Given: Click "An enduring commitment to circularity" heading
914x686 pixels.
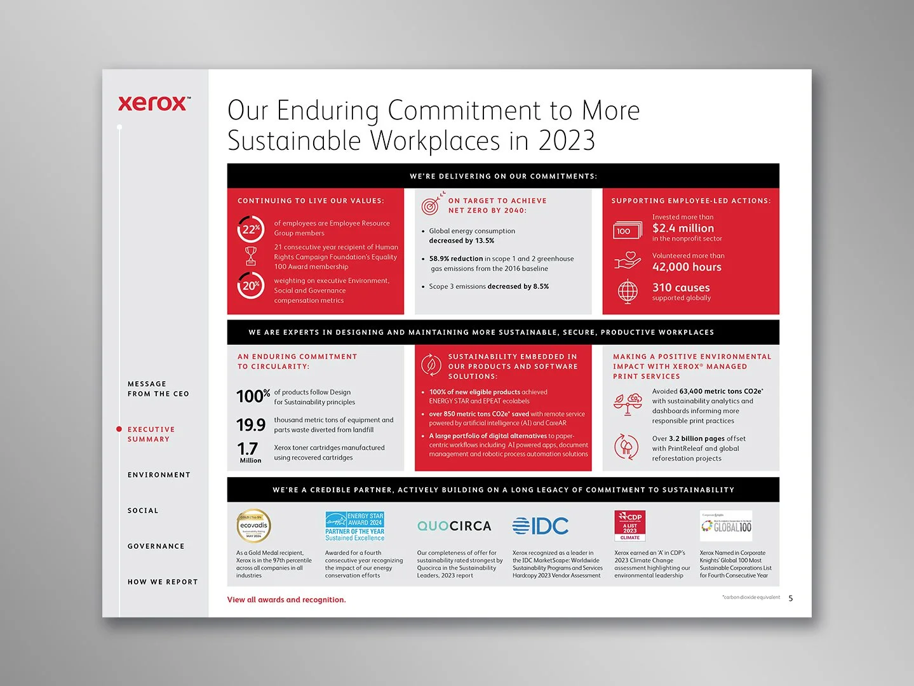Looking at the screenshot, I should pyautogui.click(x=297, y=361).
